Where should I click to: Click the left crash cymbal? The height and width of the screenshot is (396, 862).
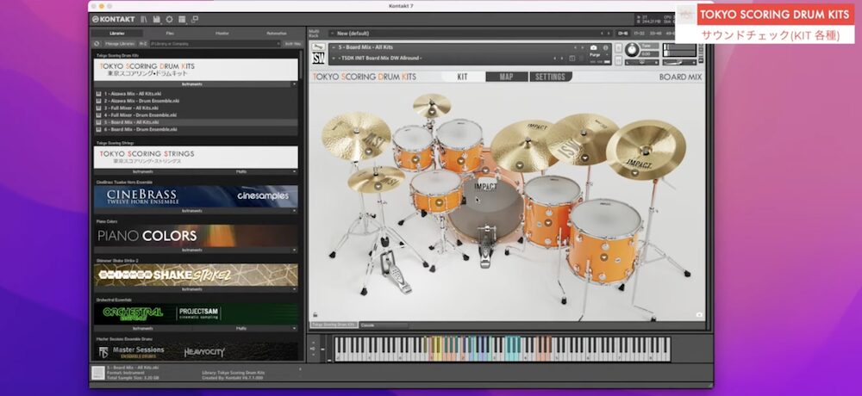[356, 136]
